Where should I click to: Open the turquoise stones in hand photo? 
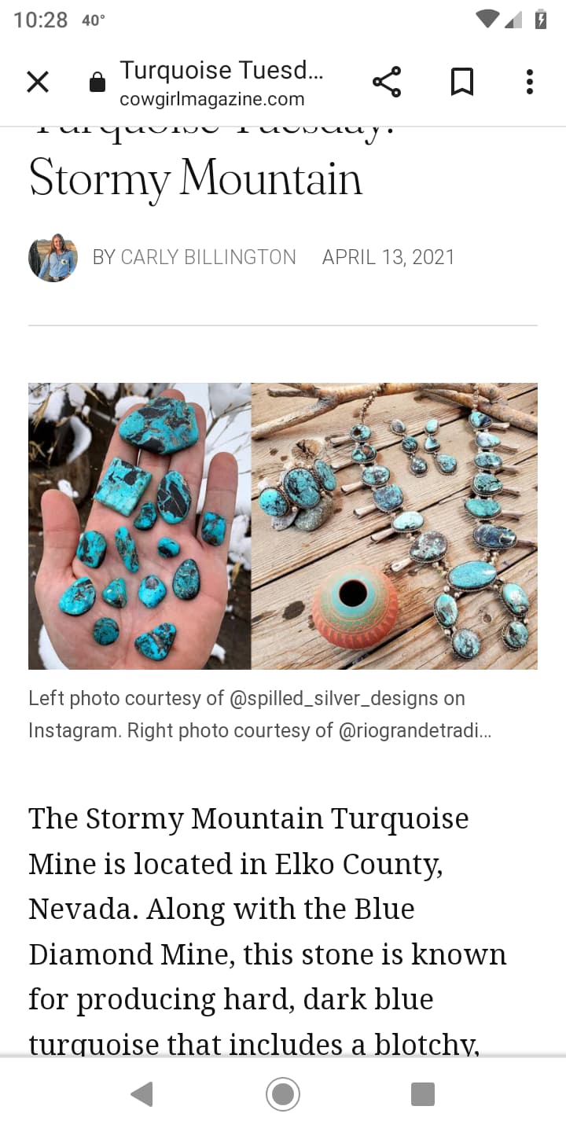[x=140, y=526]
